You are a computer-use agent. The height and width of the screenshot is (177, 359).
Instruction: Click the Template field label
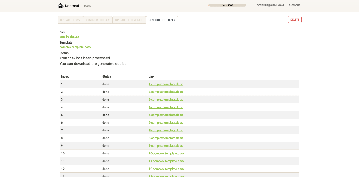pos(66,42)
